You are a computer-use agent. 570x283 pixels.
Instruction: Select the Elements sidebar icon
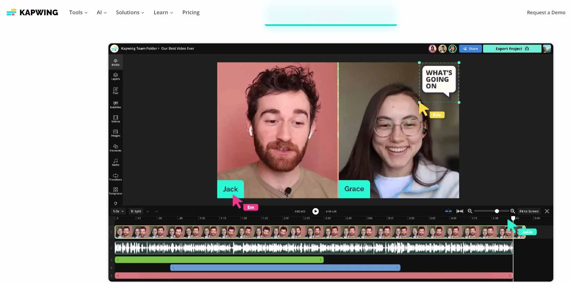point(115,148)
